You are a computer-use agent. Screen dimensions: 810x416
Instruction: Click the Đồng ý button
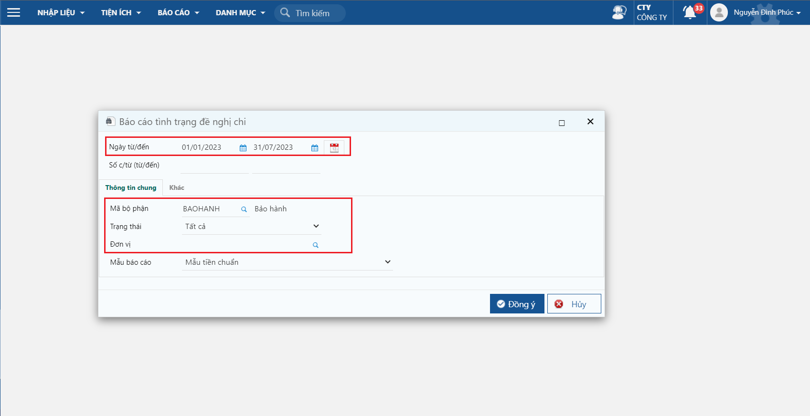[x=517, y=304]
